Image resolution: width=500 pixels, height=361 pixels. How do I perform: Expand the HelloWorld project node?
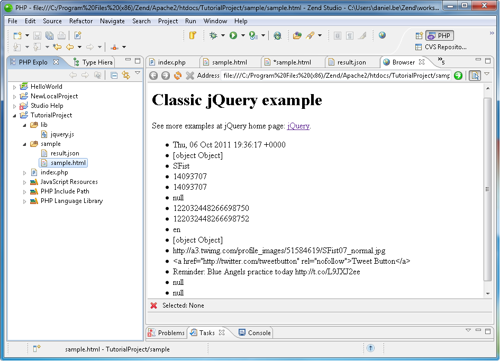coord(14,87)
